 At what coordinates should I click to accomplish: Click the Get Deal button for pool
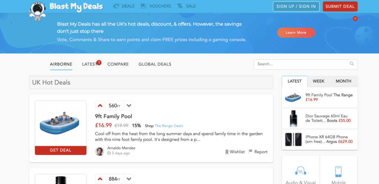tap(61, 150)
